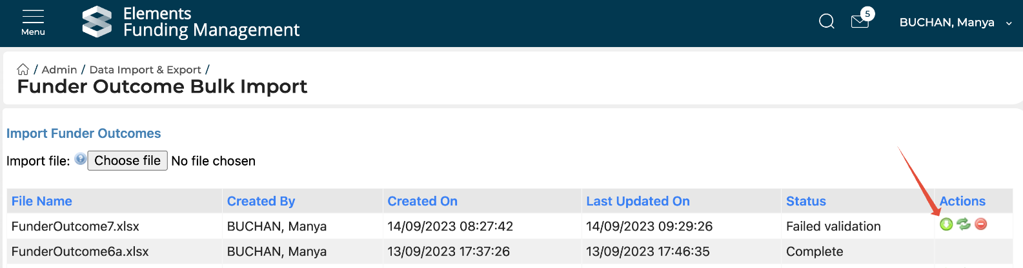1023x268 pixels.
Task: Sort table by File Name column
Action: pyautogui.click(x=42, y=201)
